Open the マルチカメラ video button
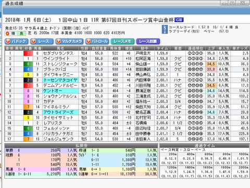 [x=69, y=41]
